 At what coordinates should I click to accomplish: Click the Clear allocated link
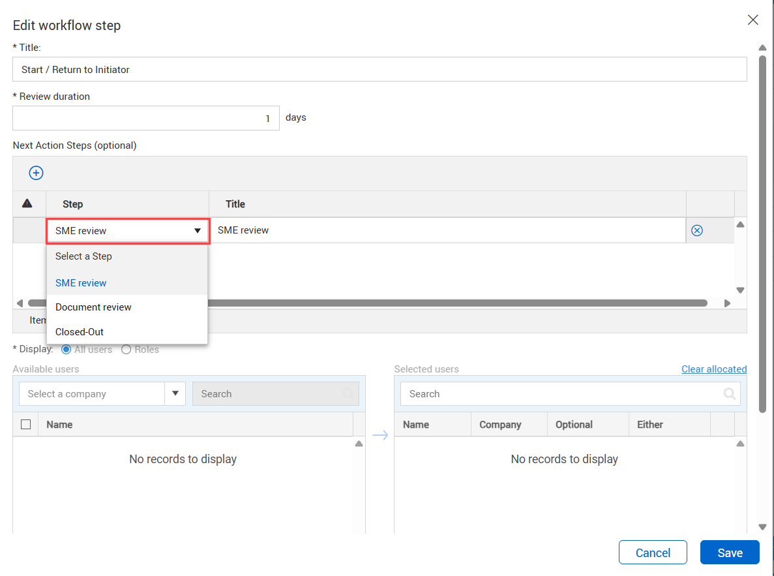[713, 369]
